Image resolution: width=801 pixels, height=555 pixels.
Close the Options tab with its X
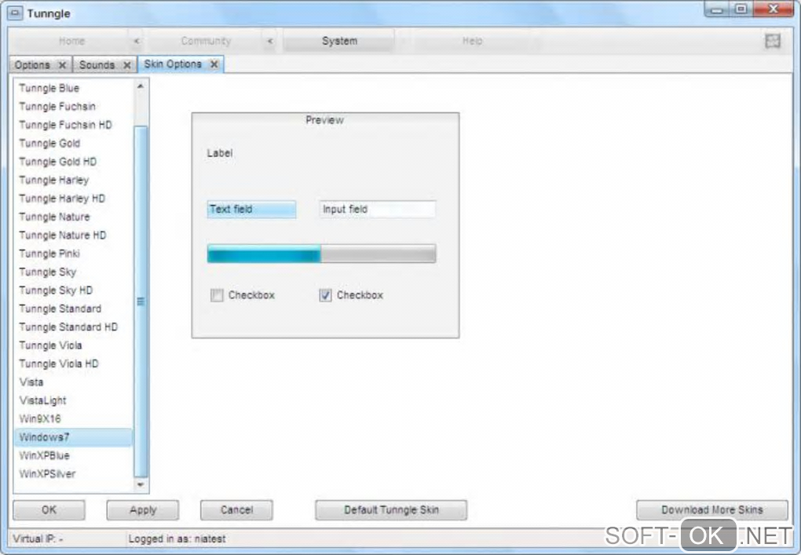pyautogui.click(x=62, y=65)
